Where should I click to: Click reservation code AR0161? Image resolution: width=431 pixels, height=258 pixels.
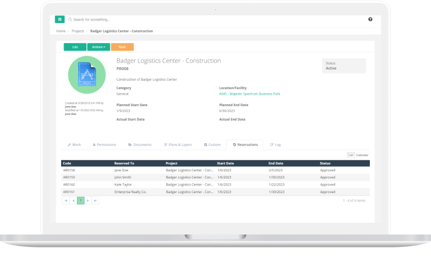(69, 192)
